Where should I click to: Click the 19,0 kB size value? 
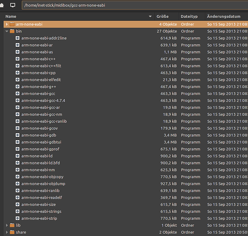[170, 108]
